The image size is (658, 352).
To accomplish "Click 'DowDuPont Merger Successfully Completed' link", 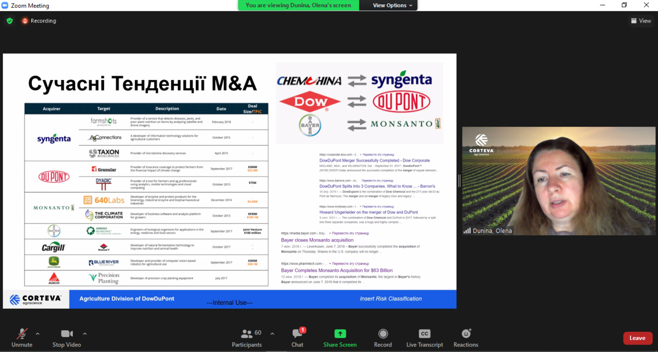I will [375, 161].
